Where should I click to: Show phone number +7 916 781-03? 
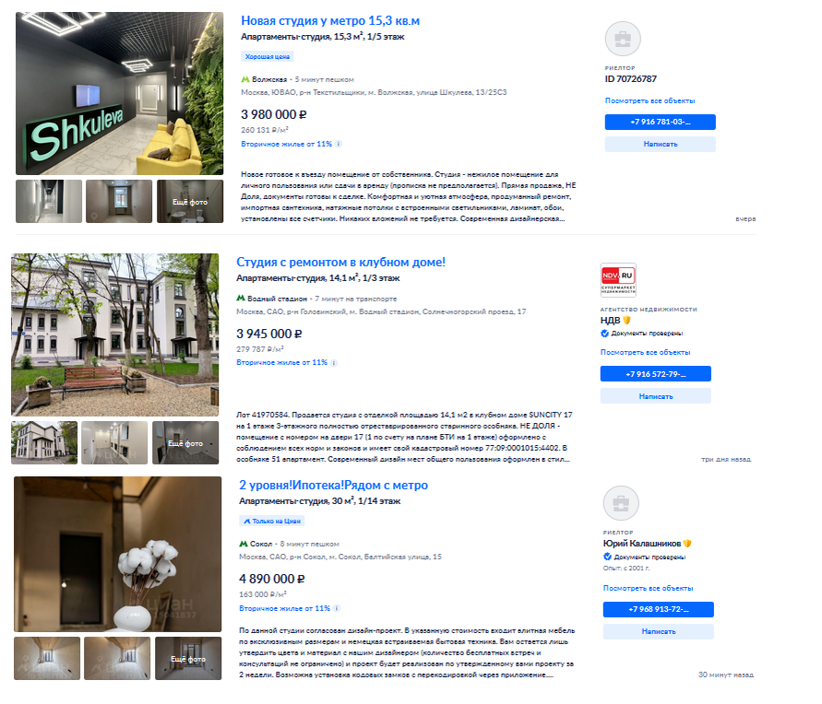[660, 122]
